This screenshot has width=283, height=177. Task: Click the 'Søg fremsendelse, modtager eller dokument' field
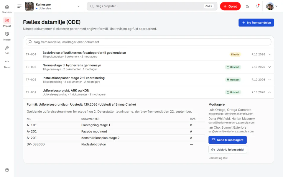click(149, 42)
